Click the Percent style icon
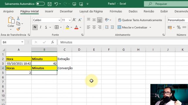The image size is (188, 105). pyautogui.click(x=179, y=27)
